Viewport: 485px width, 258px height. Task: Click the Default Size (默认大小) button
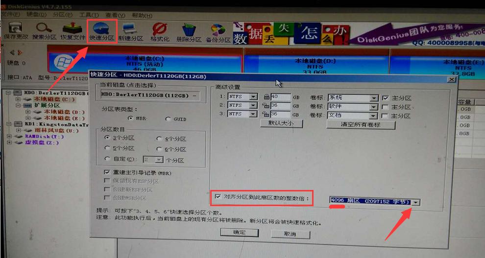281,123
